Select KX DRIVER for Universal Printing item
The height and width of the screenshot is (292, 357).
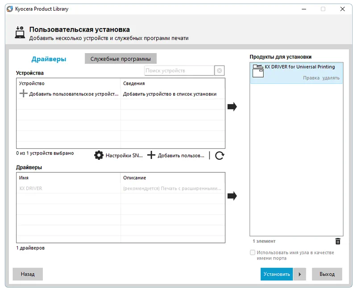[296, 73]
